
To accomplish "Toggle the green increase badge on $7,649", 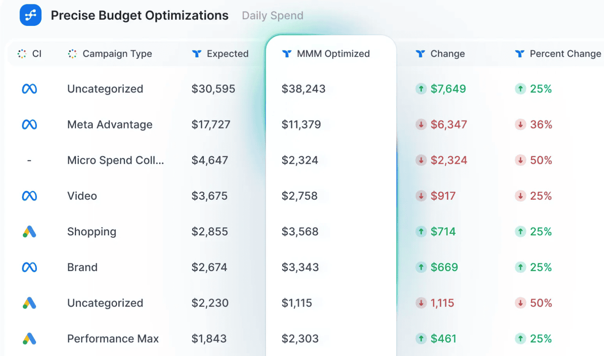I will point(421,89).
